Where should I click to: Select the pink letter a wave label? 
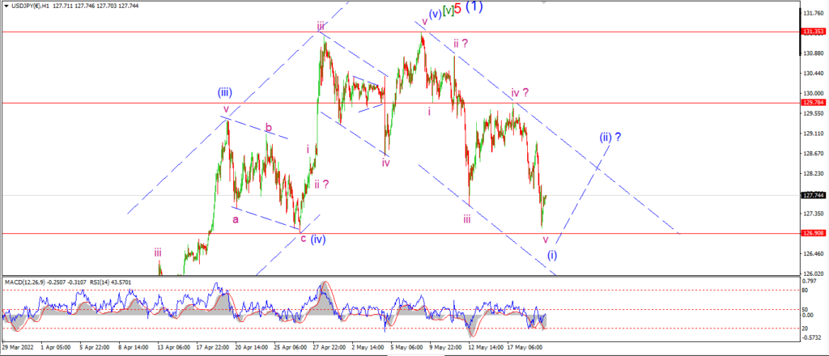click(x=236, y=218)
